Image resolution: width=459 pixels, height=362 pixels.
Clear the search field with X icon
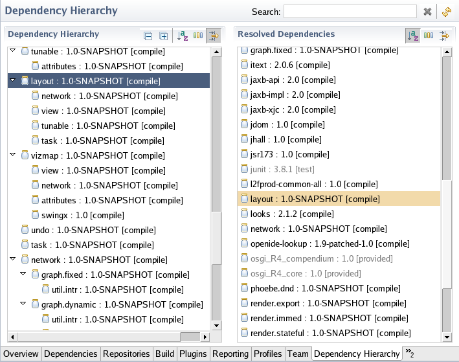click(427, 12)
